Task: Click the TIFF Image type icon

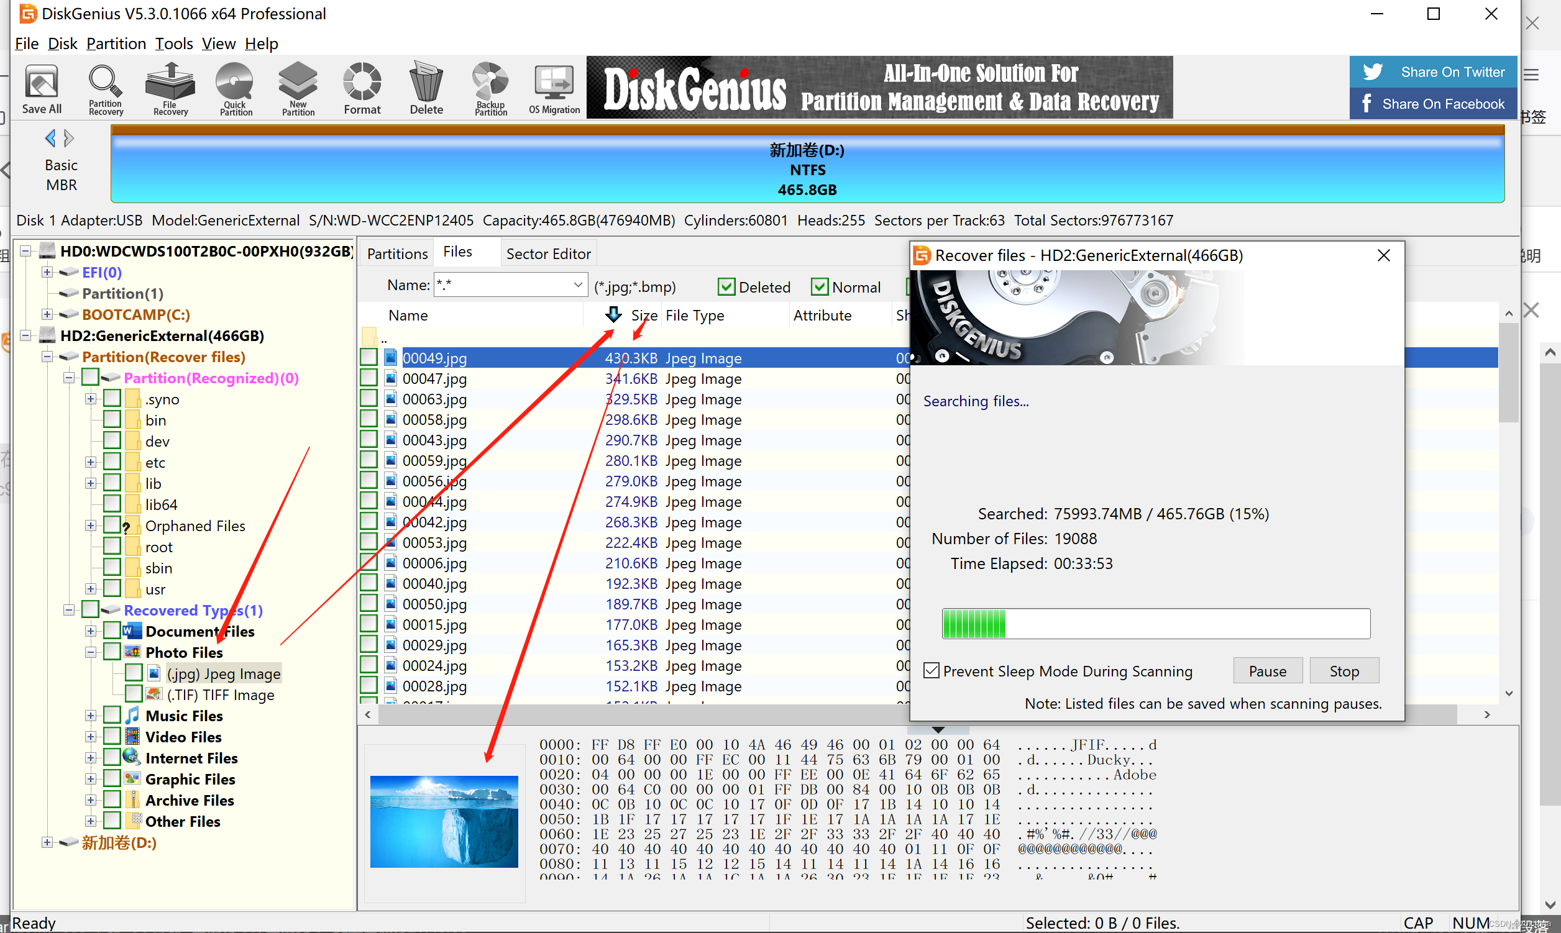Action: coord(153,694)
